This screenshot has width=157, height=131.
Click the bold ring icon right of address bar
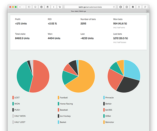(121, 7)
